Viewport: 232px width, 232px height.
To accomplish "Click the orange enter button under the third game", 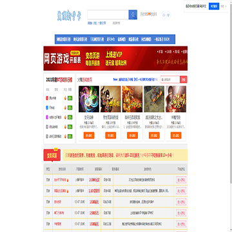I will (132, 135).
